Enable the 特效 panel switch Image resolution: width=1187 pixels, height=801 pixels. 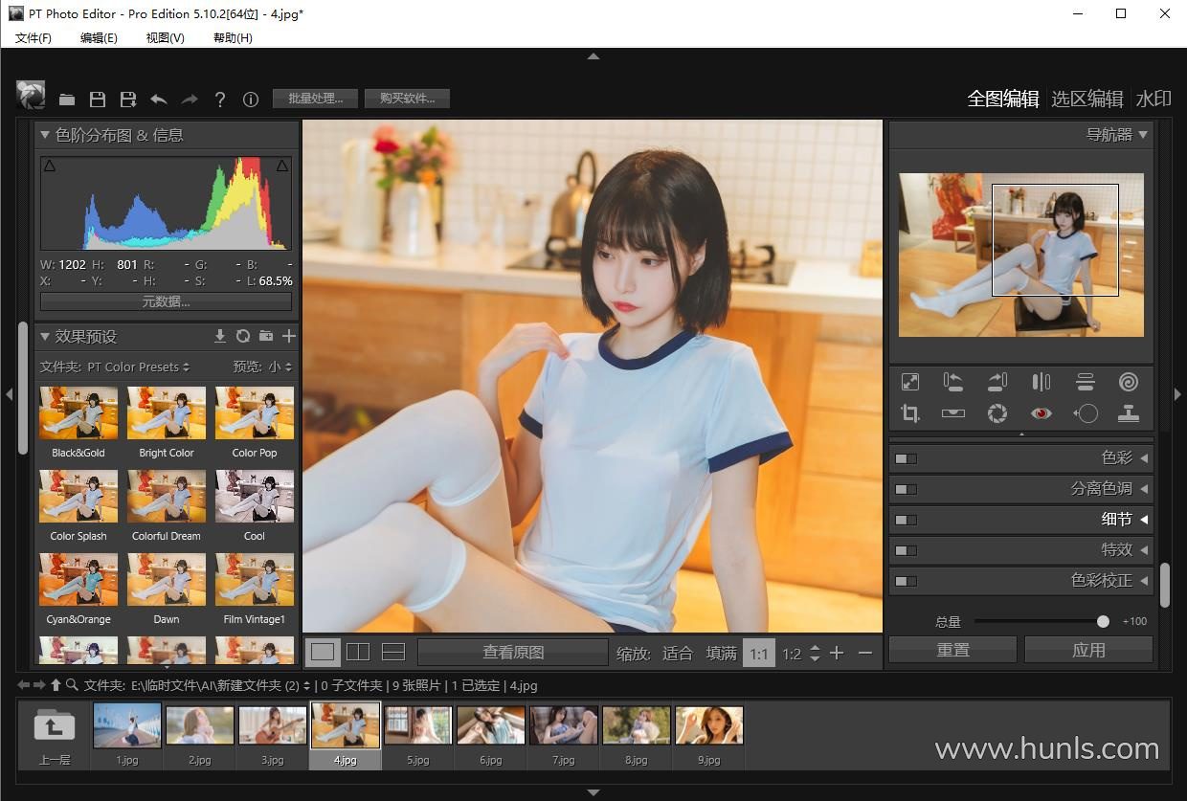coord(906,550)
